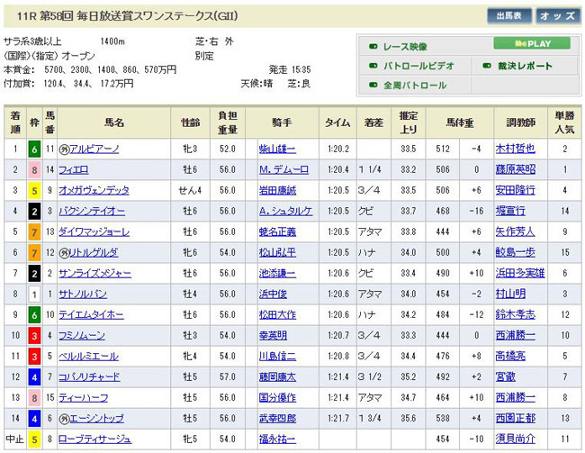Click jockey 武幸四郎 link
Screen dimensions: 585x453
pos(277,419)
